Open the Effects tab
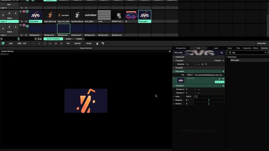This screenshot has height=151, width=269. (256, 48)
